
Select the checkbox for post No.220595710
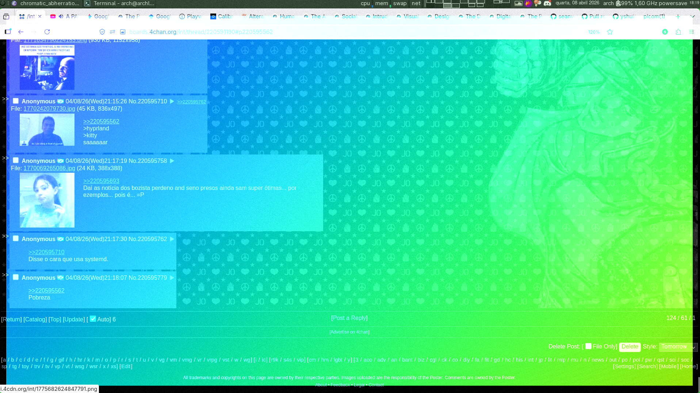(16, 101)
